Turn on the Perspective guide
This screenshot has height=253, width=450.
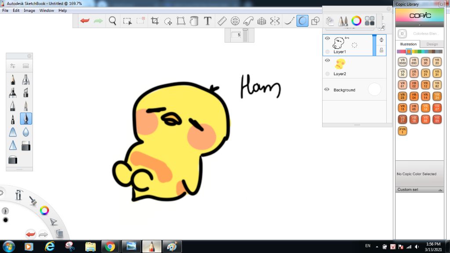click(x=261, y=21)
